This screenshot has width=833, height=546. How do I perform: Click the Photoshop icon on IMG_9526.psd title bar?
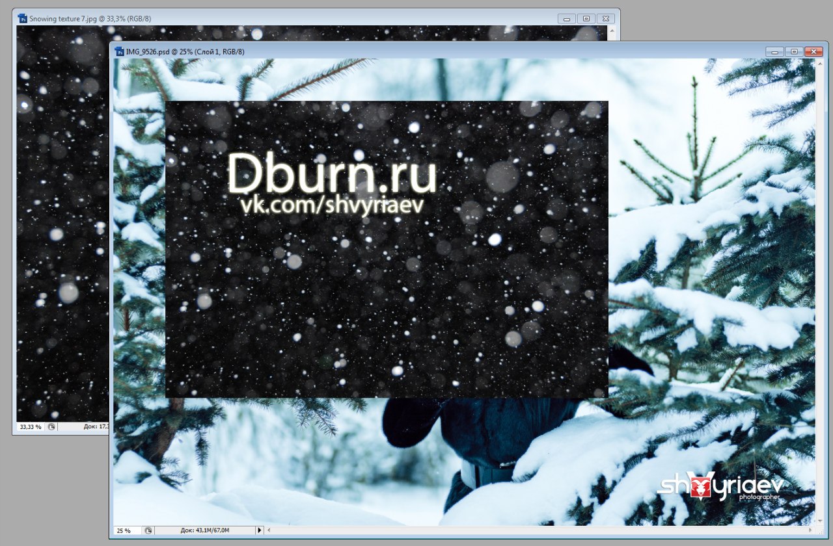pos(119,51)
